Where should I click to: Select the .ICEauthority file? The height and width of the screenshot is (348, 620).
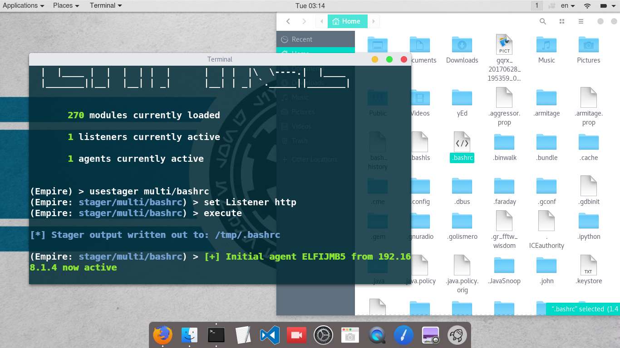(x=546, y=221)
